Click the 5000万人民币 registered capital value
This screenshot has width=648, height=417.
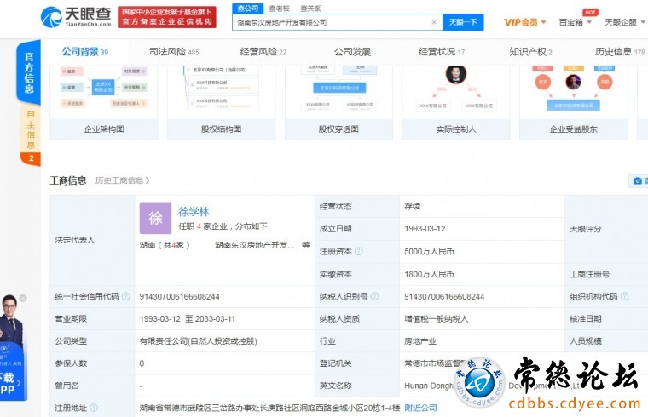(429, 251)
